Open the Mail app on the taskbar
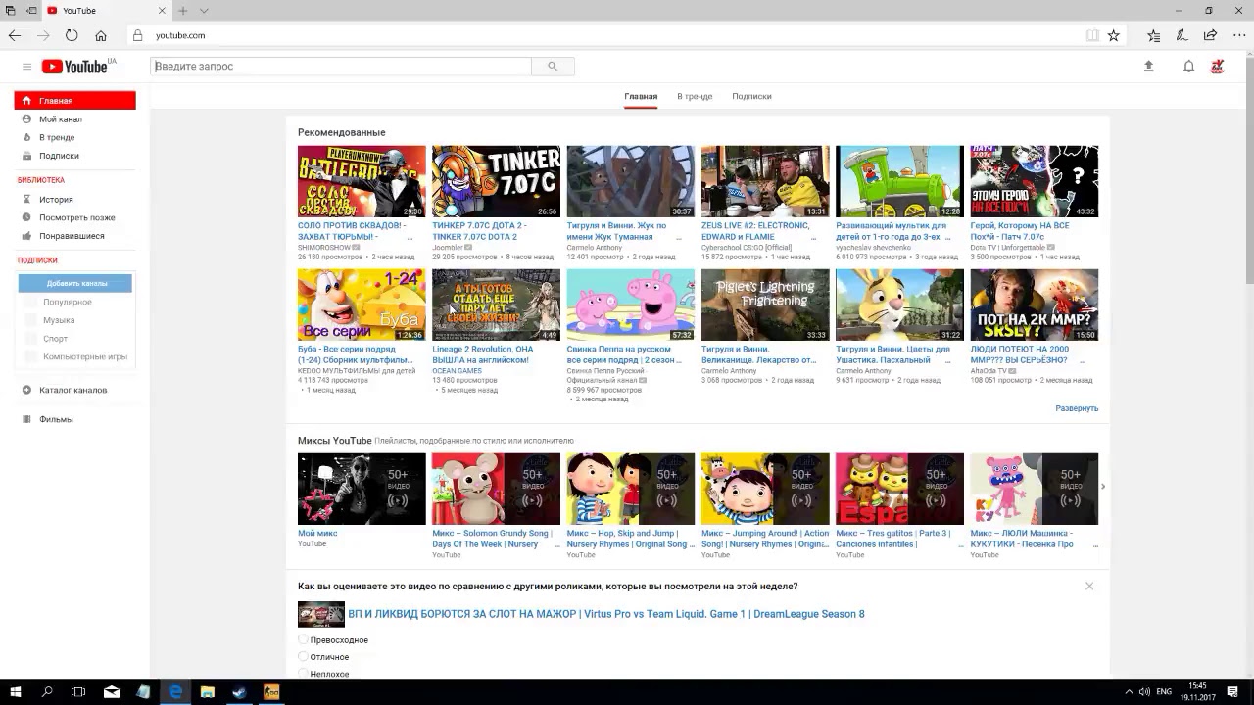This screenshot has width=1254, height=705. coord(112,691)
